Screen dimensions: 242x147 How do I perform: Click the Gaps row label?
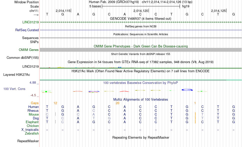coord(35,103)
